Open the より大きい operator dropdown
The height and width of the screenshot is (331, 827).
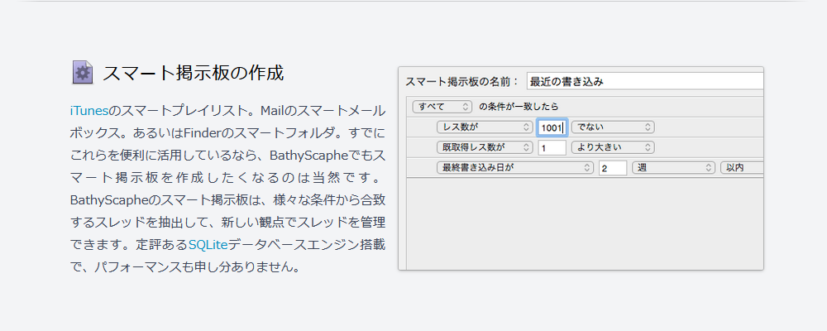click(x=613, y=147)
